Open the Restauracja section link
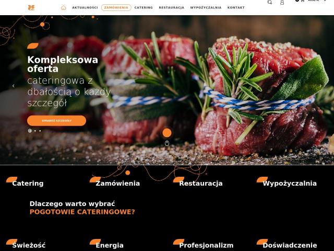334x251 pixels. click(201, 184)
